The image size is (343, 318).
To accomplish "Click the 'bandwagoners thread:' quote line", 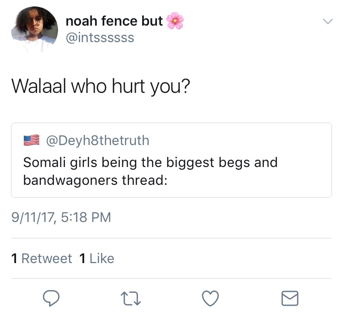I will tap(96, 180).
